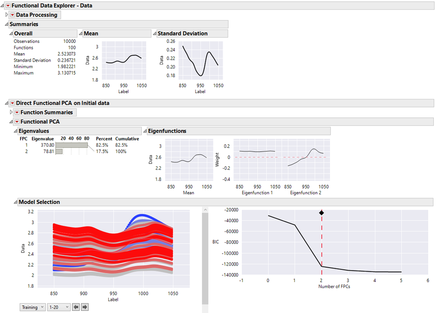Open Data Processing red triangle menu

[x=13, y=15]
